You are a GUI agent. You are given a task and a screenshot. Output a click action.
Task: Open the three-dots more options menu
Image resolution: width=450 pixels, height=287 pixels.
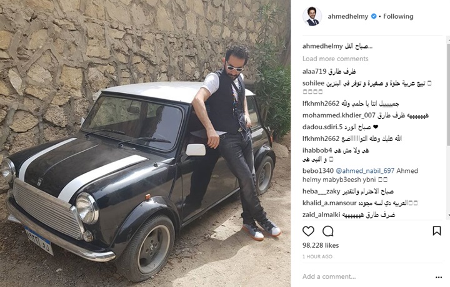pyautogui.click(x=439, y=277)
